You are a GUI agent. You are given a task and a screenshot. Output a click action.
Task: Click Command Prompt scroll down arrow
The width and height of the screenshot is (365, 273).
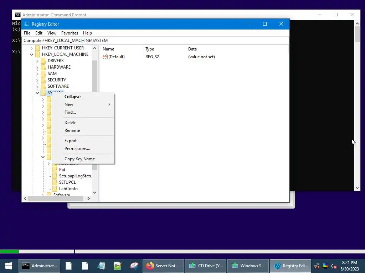(x=357, y=188)
